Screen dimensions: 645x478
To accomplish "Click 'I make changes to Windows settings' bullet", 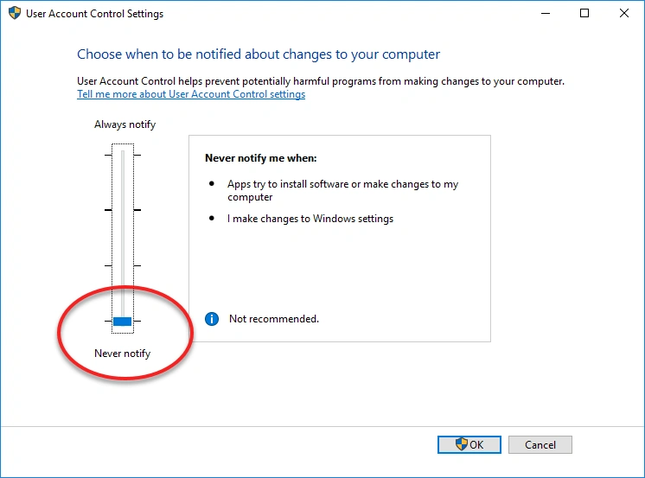I will coord(310,219).
